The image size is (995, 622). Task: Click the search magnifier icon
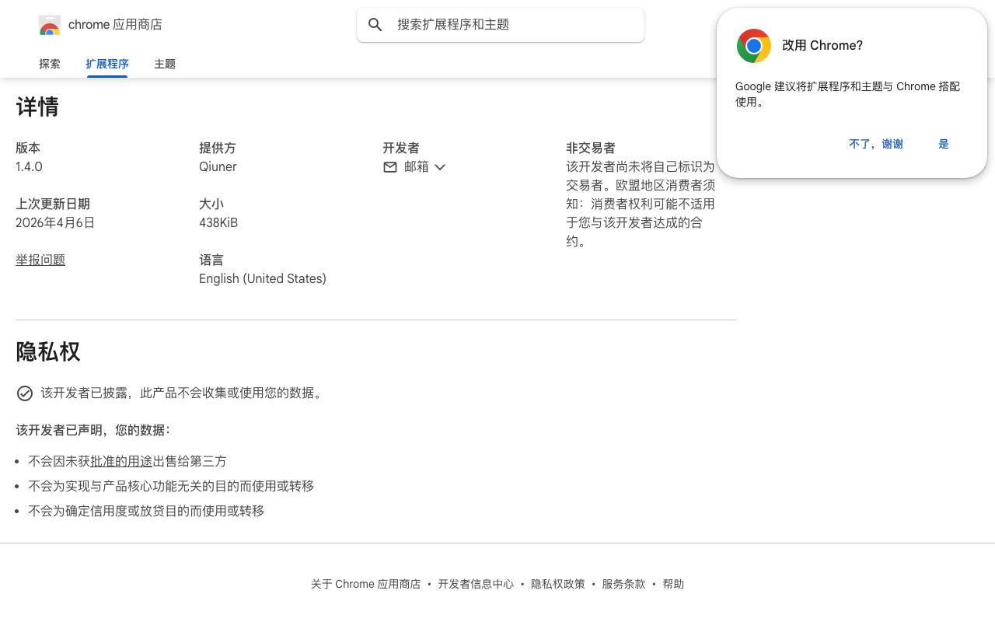(375, 25)
